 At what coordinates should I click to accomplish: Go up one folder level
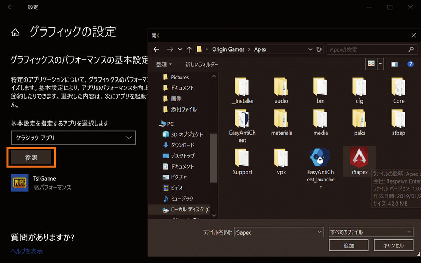[189, 49]
